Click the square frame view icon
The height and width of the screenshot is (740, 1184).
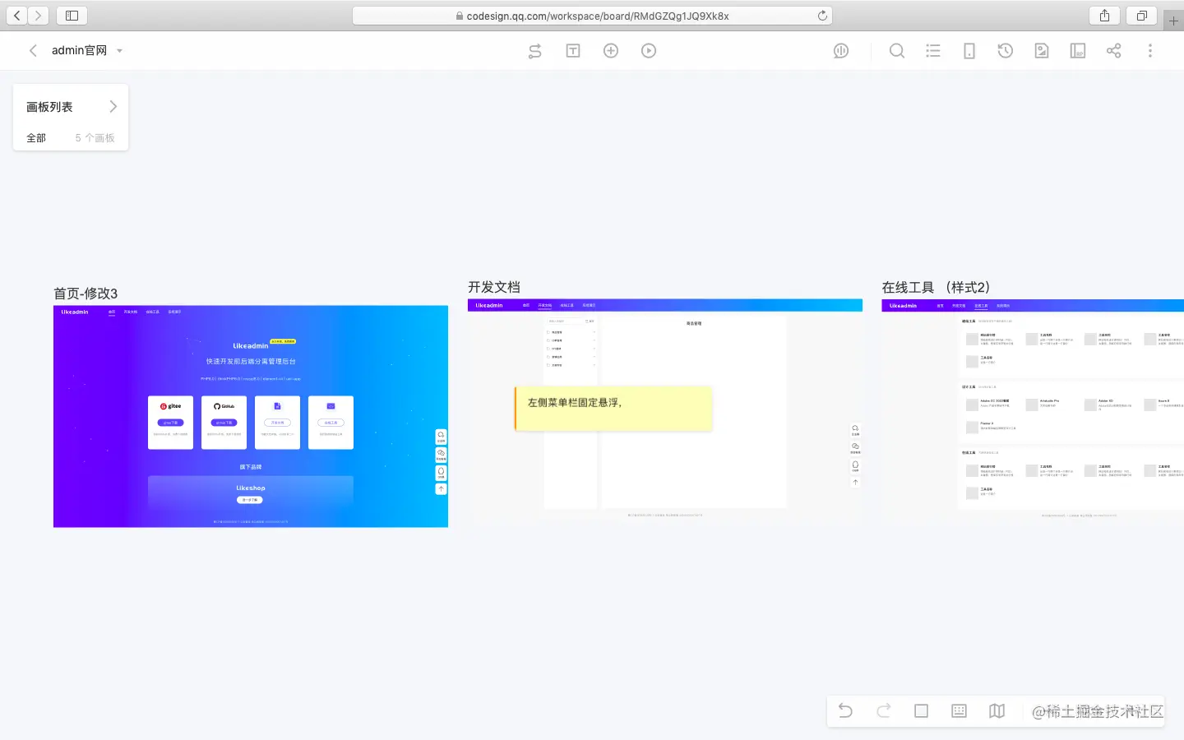click(921, 710)
